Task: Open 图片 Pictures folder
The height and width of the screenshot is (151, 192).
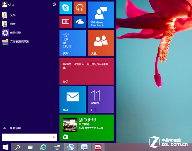Action: point(13,24)
